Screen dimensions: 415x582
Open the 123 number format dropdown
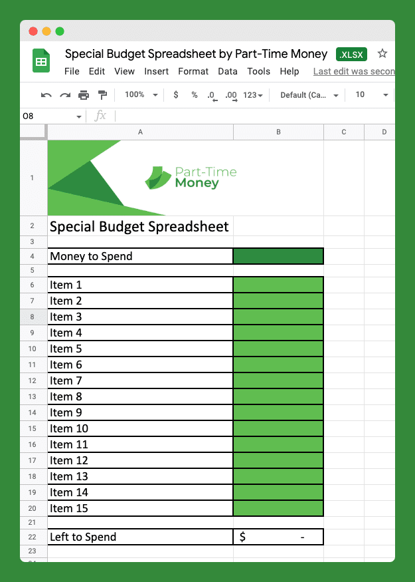tap(253, 95)
